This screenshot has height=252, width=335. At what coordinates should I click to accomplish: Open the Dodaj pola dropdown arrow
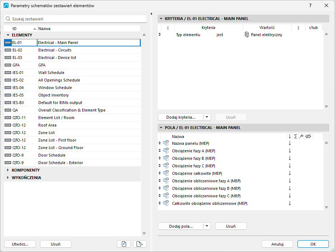[x=207, y=226]
